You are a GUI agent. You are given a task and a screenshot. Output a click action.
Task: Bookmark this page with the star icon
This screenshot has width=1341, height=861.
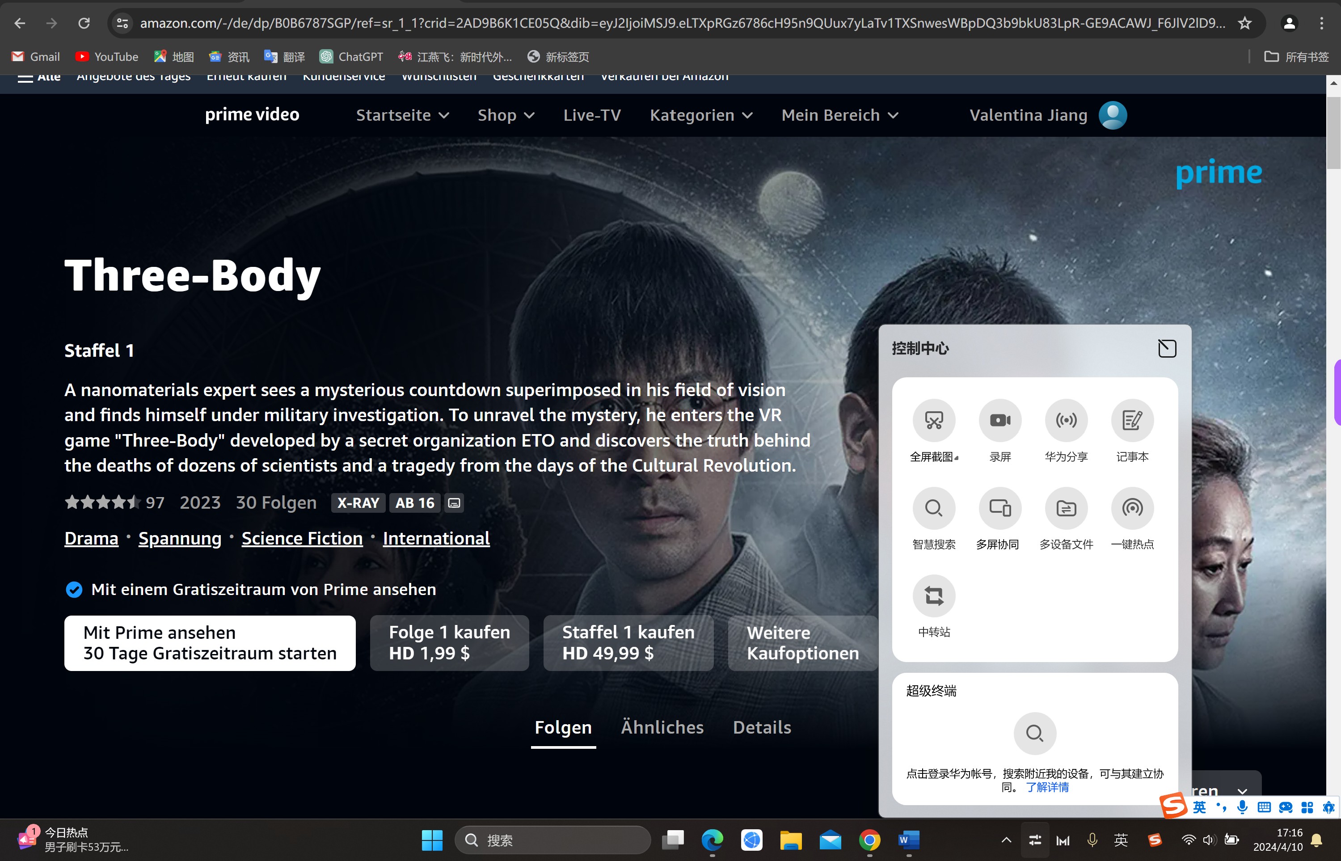[1244, 23]
